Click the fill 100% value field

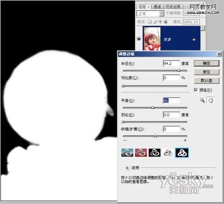189,22
